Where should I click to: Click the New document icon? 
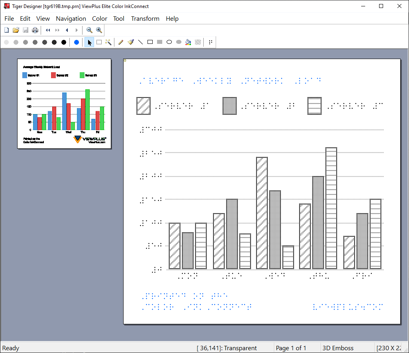tap(6, 30)
